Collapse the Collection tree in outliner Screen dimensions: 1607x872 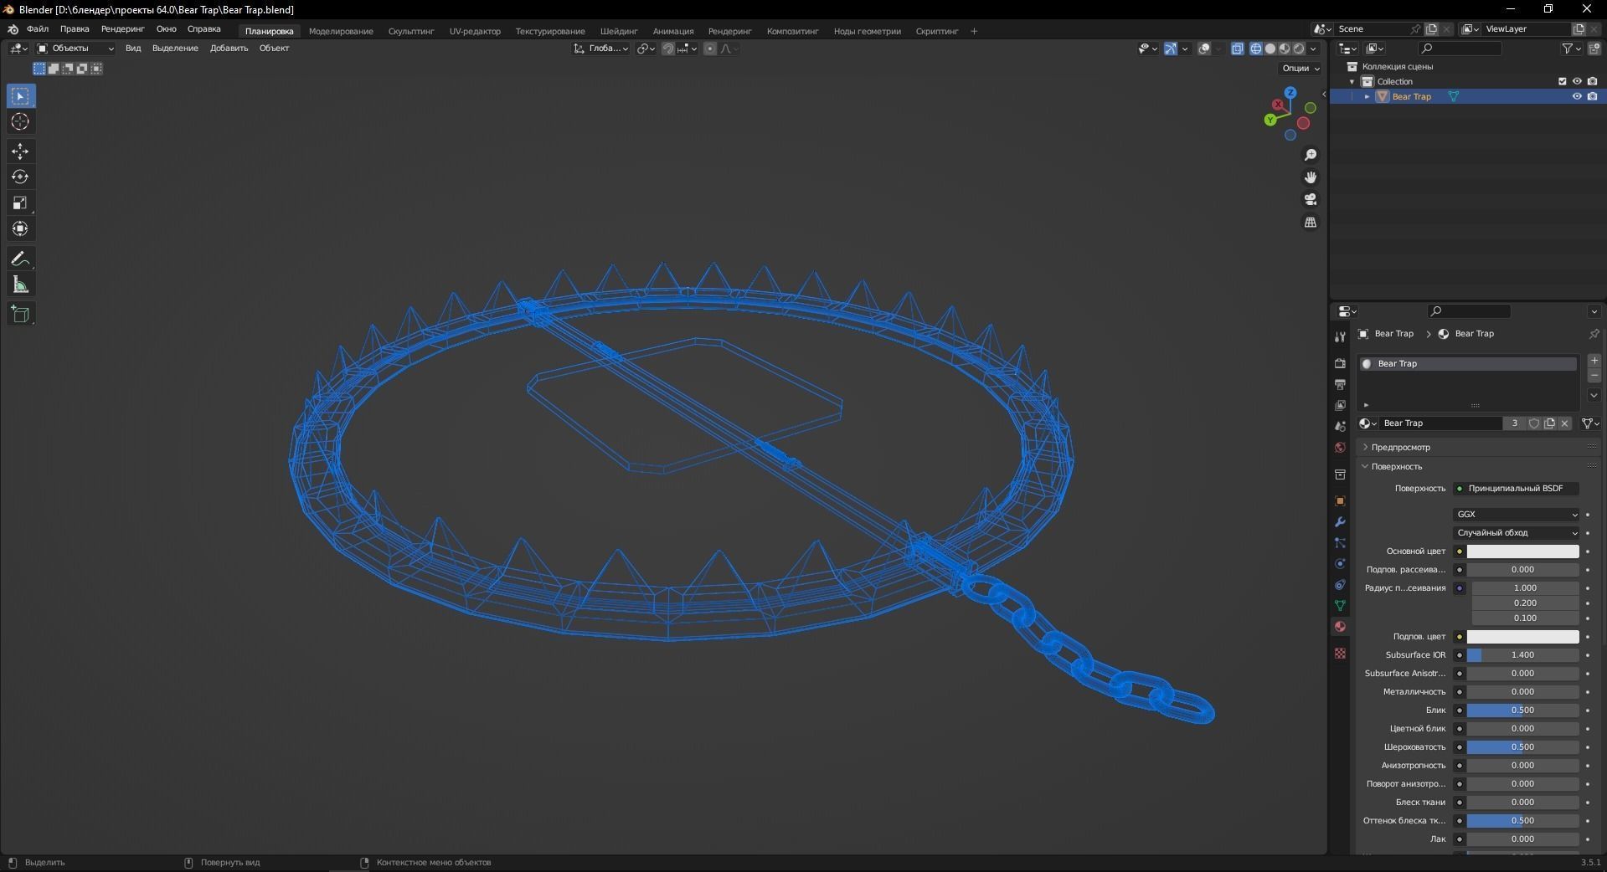coord(1352,81)
